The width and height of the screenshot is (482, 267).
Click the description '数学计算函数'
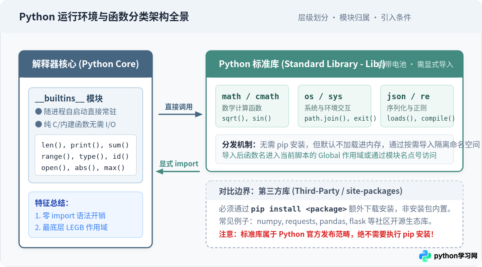pos(242,108)
